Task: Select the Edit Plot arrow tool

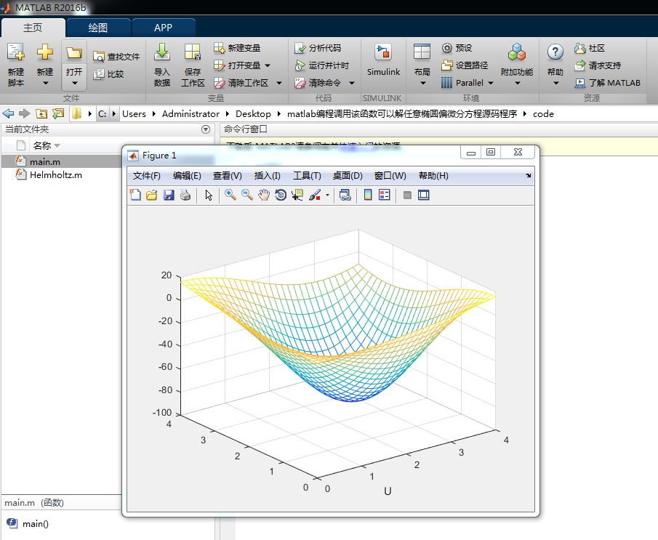Action: [x=209, y=195]
